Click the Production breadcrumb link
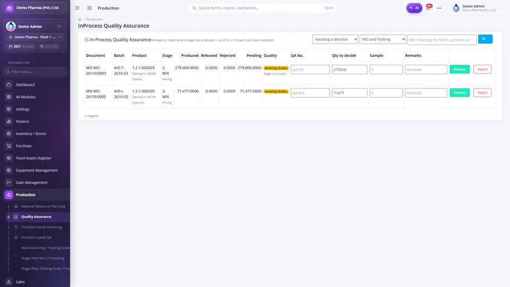510x287 pixels. pos(95,20)
